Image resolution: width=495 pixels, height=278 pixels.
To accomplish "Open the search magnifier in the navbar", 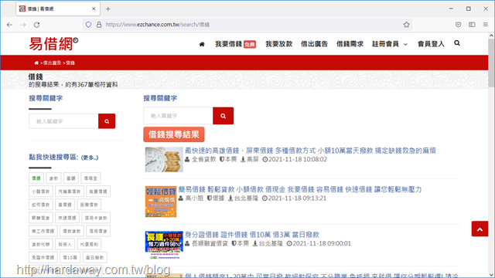I will pos(457,43).
